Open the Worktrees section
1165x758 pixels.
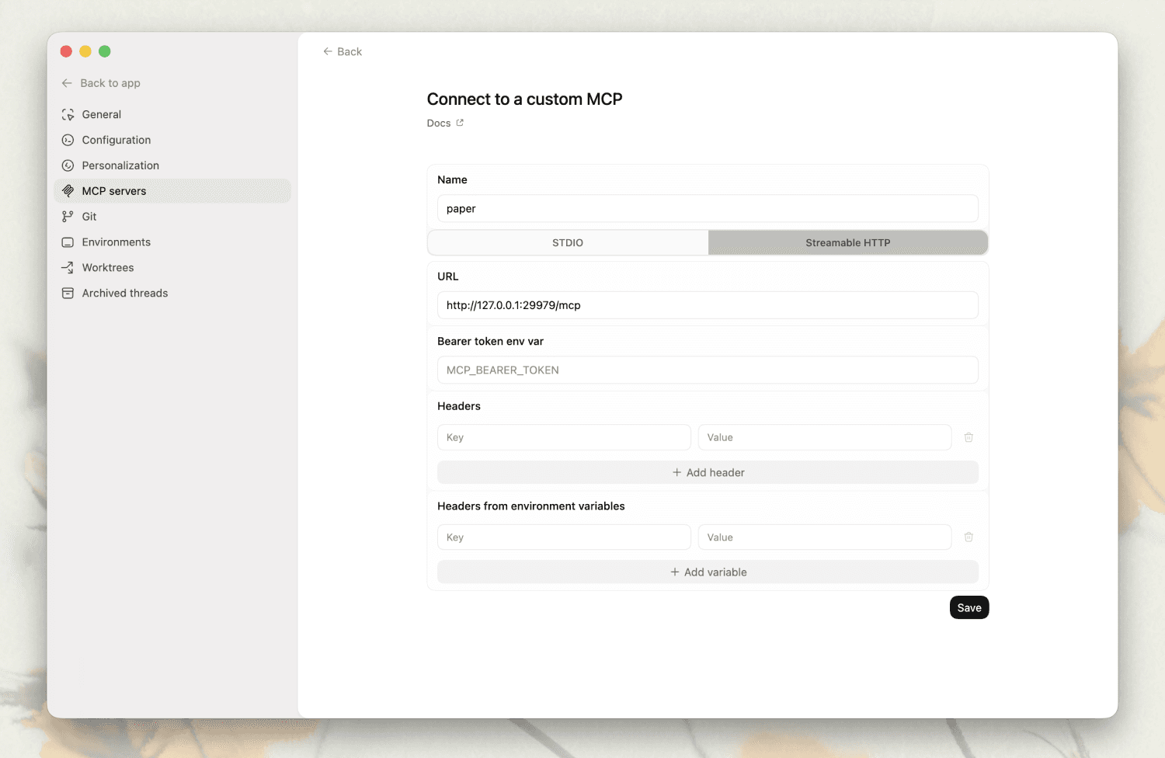pos(172,267)
